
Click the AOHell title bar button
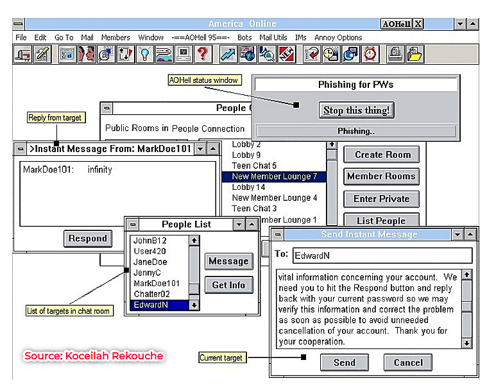[397, 24]
